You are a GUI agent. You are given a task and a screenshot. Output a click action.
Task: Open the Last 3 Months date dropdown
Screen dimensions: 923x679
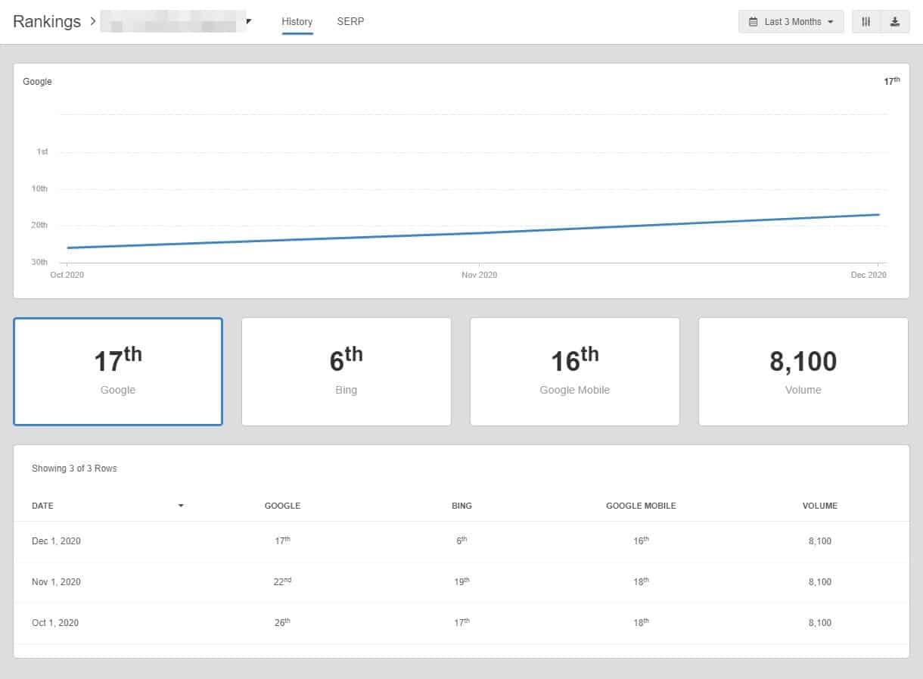[791, 22]
